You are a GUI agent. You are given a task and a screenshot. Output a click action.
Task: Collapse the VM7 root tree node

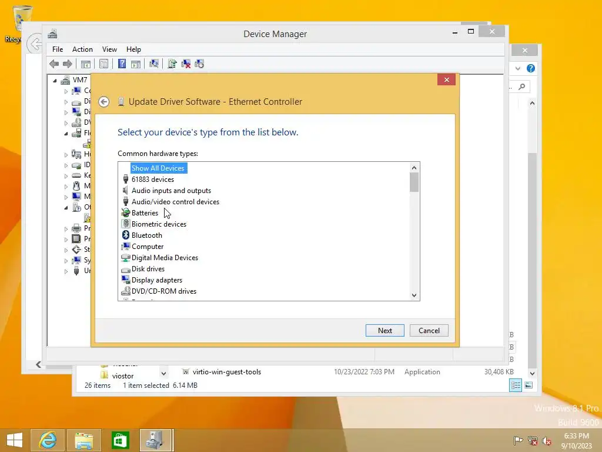click(55, 80)
